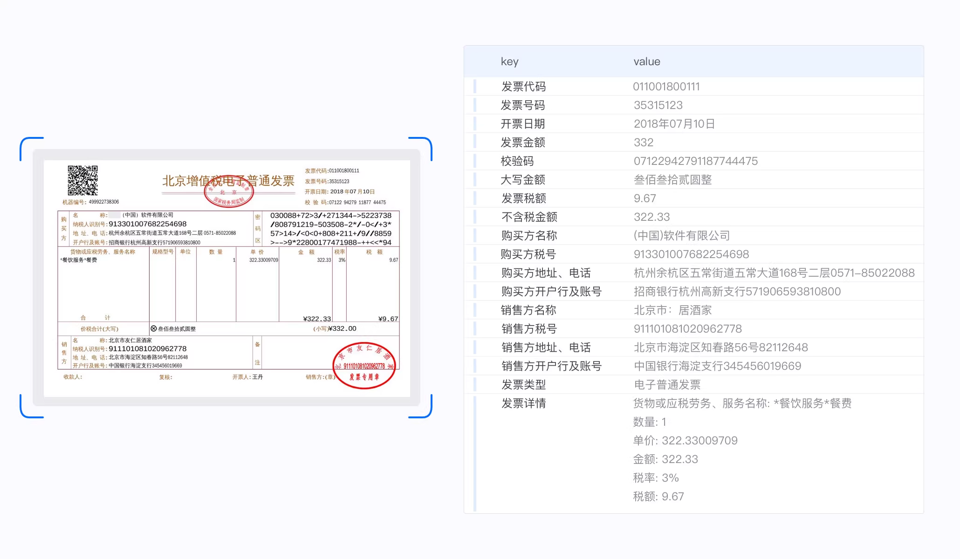Click the 开票日期 value 2018年07月10日
This screenshot has height=559, width=960.
(674, 124)
